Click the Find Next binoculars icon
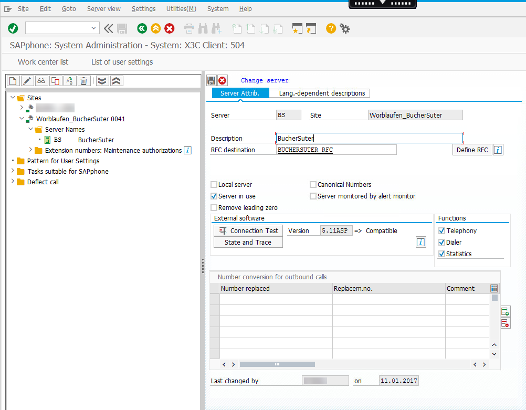 pyautogui.click(x=216, y=28)
